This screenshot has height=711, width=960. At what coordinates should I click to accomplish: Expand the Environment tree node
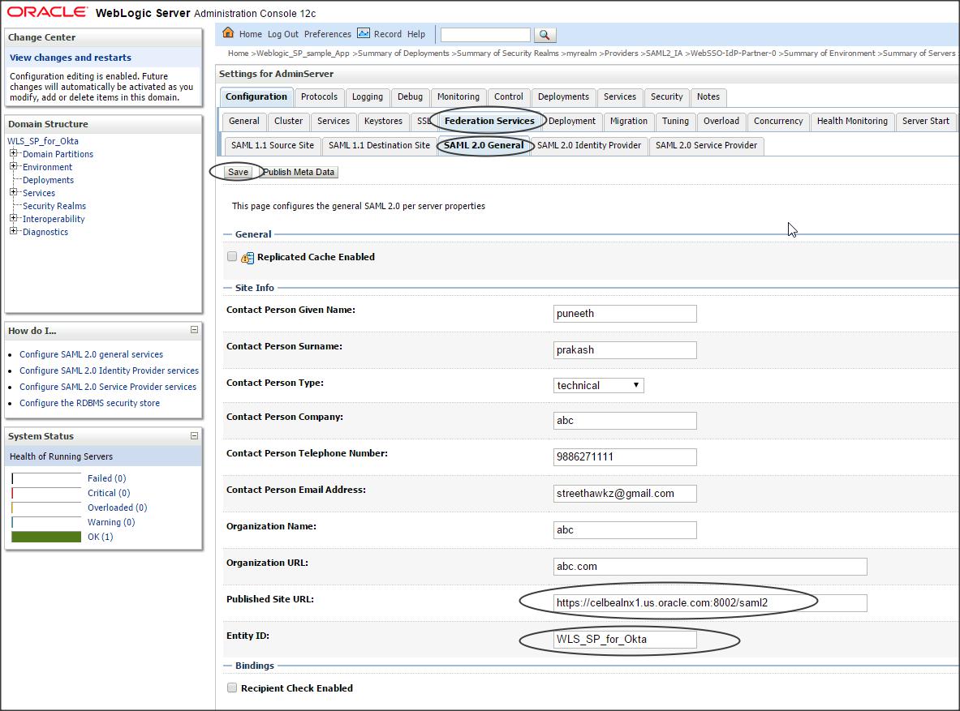pos(14,166)
